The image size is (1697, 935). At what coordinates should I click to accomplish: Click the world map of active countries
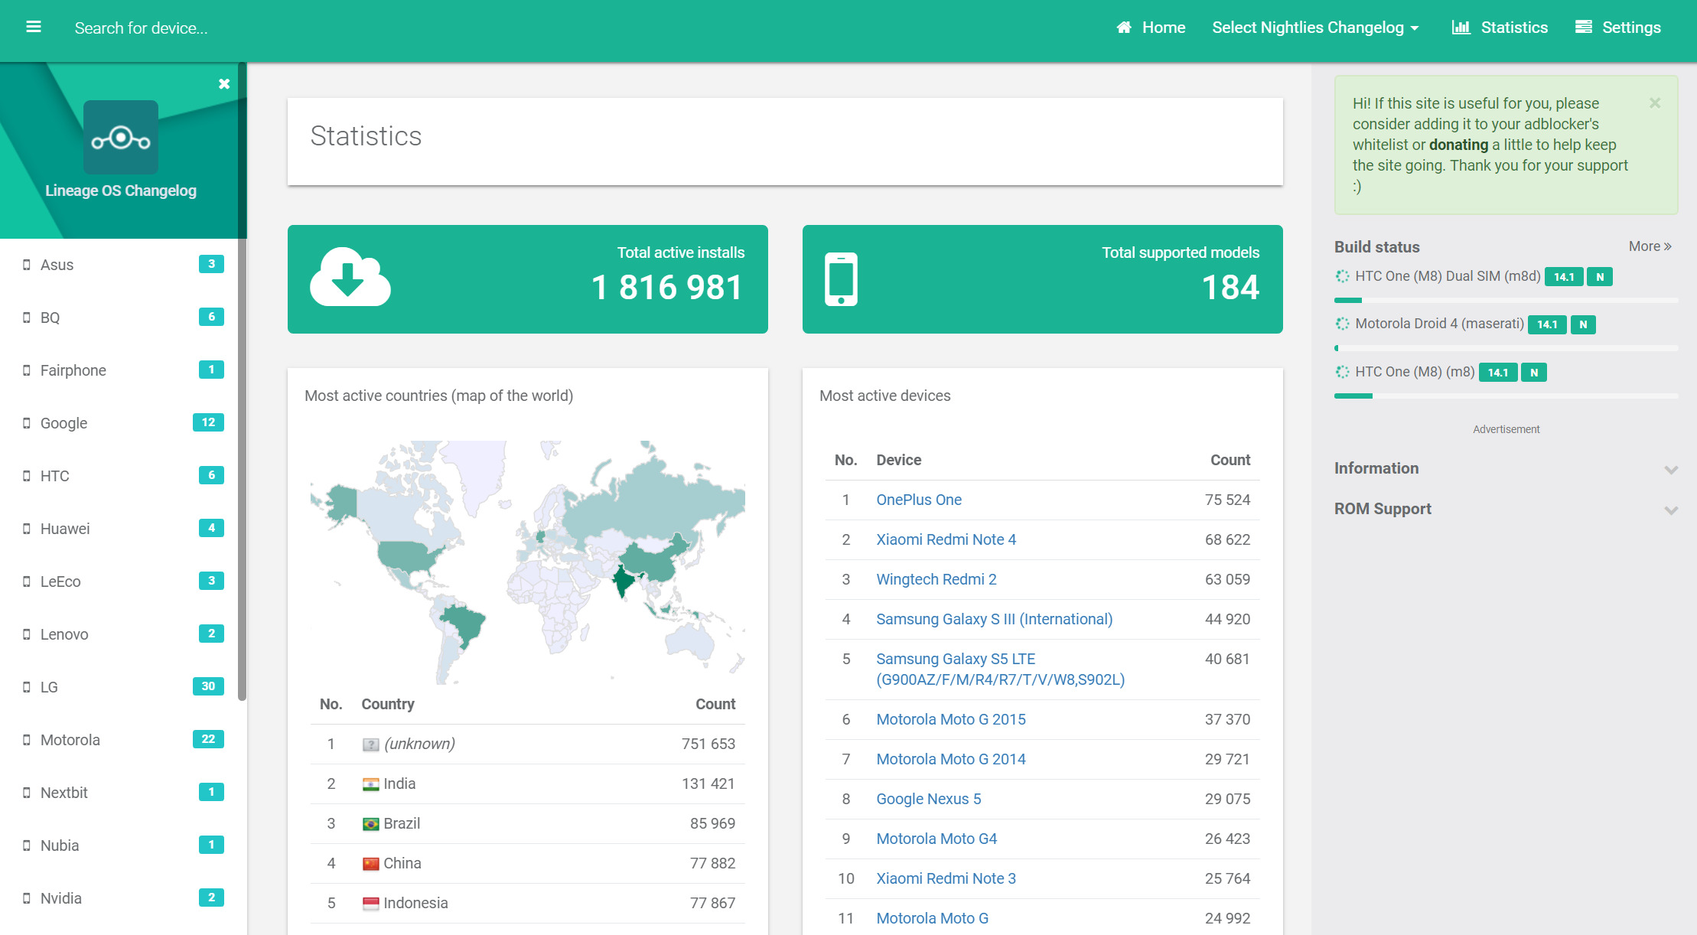coord(527,562)
